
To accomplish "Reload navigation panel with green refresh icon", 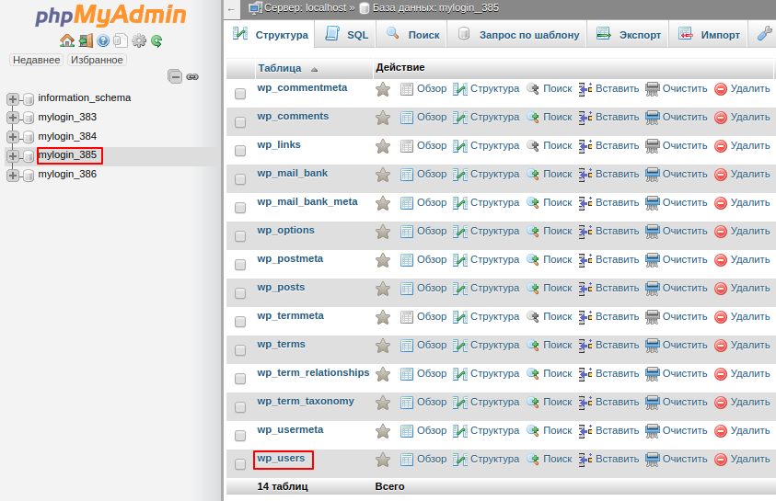I will tap(156, 40).
